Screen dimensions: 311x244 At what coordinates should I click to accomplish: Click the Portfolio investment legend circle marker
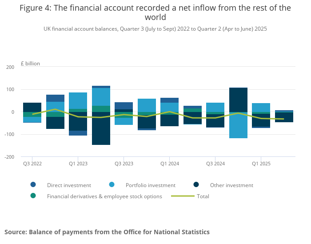pos(112,185)
